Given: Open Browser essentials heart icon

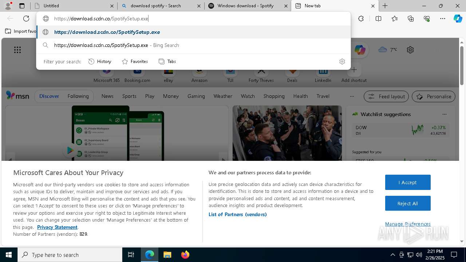Looking at the screenshot, I should [427, 19].
